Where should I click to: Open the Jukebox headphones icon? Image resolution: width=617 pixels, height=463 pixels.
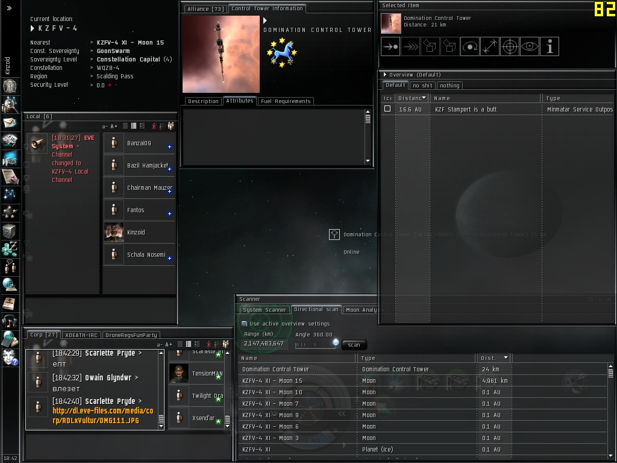coord(10,321)
